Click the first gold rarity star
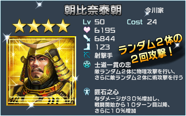The width and height of the screenshot is (186, 116). coord(19,26)
